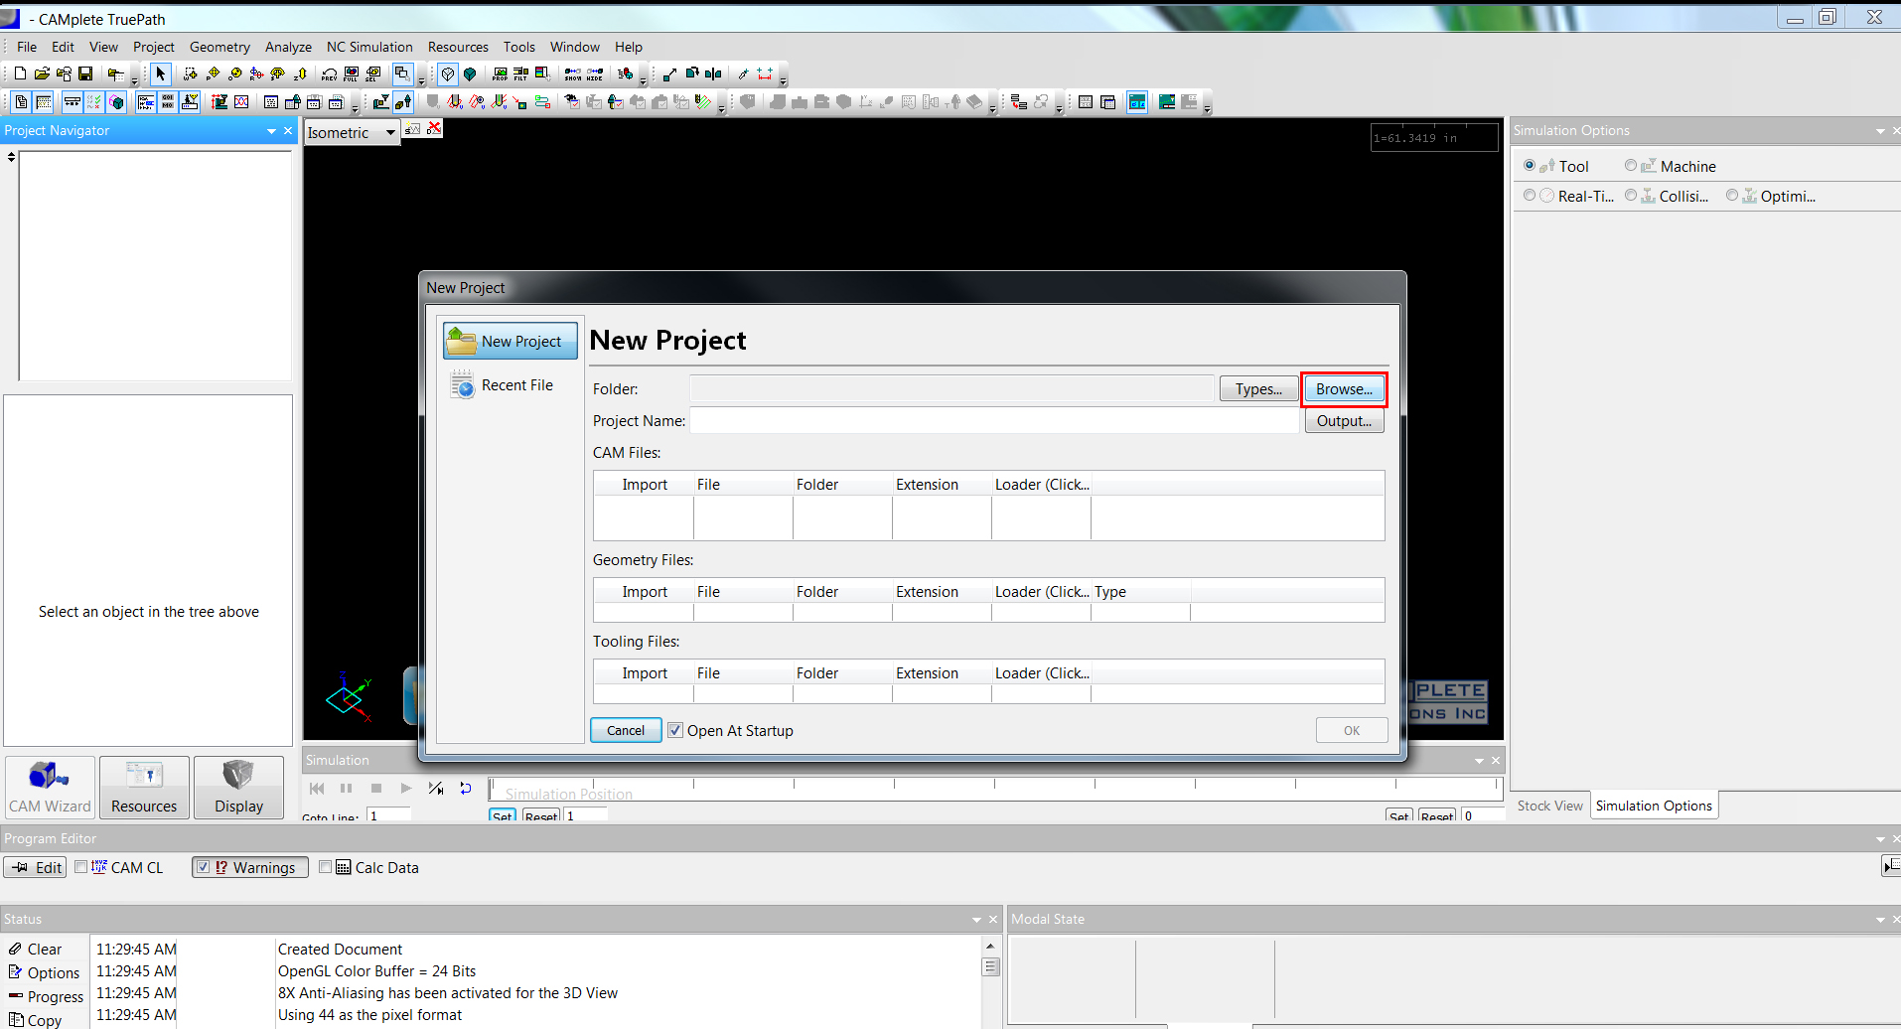The width and height of the screenshot is (1901, 1029).
Task: Click the Output... button
Action: tap(1344, 421)
